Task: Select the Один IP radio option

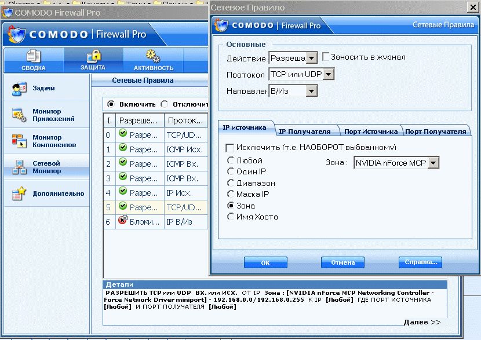Action: tap(231, 171)
